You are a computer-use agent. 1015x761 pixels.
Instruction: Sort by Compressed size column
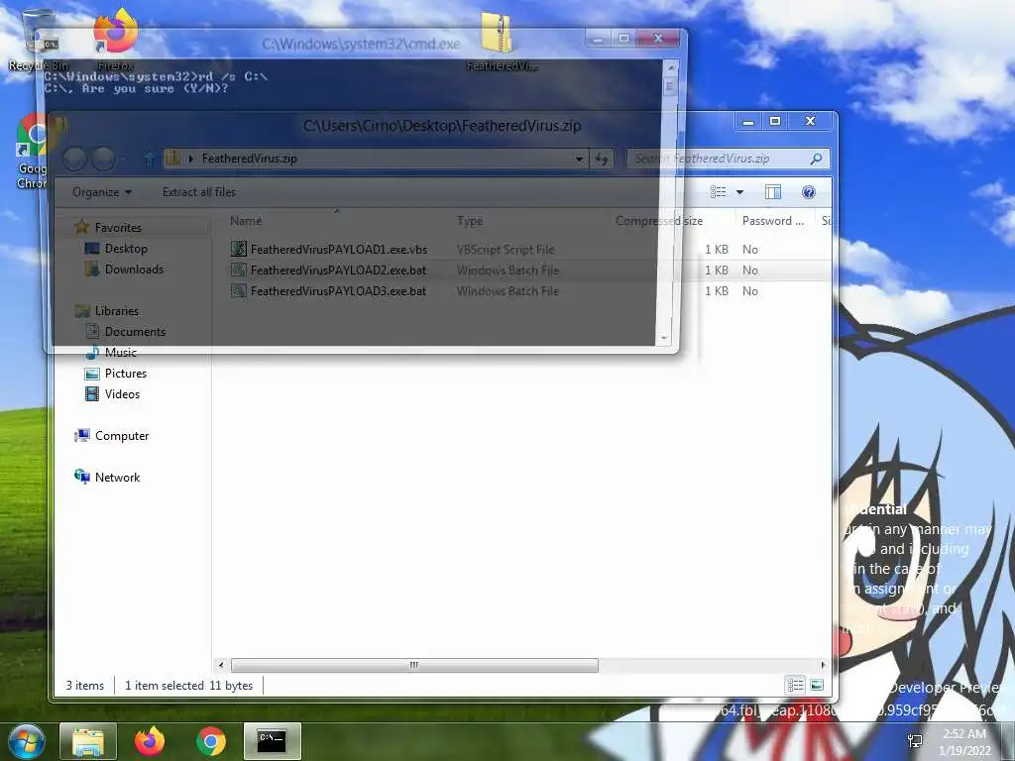(x=659, y=221)
